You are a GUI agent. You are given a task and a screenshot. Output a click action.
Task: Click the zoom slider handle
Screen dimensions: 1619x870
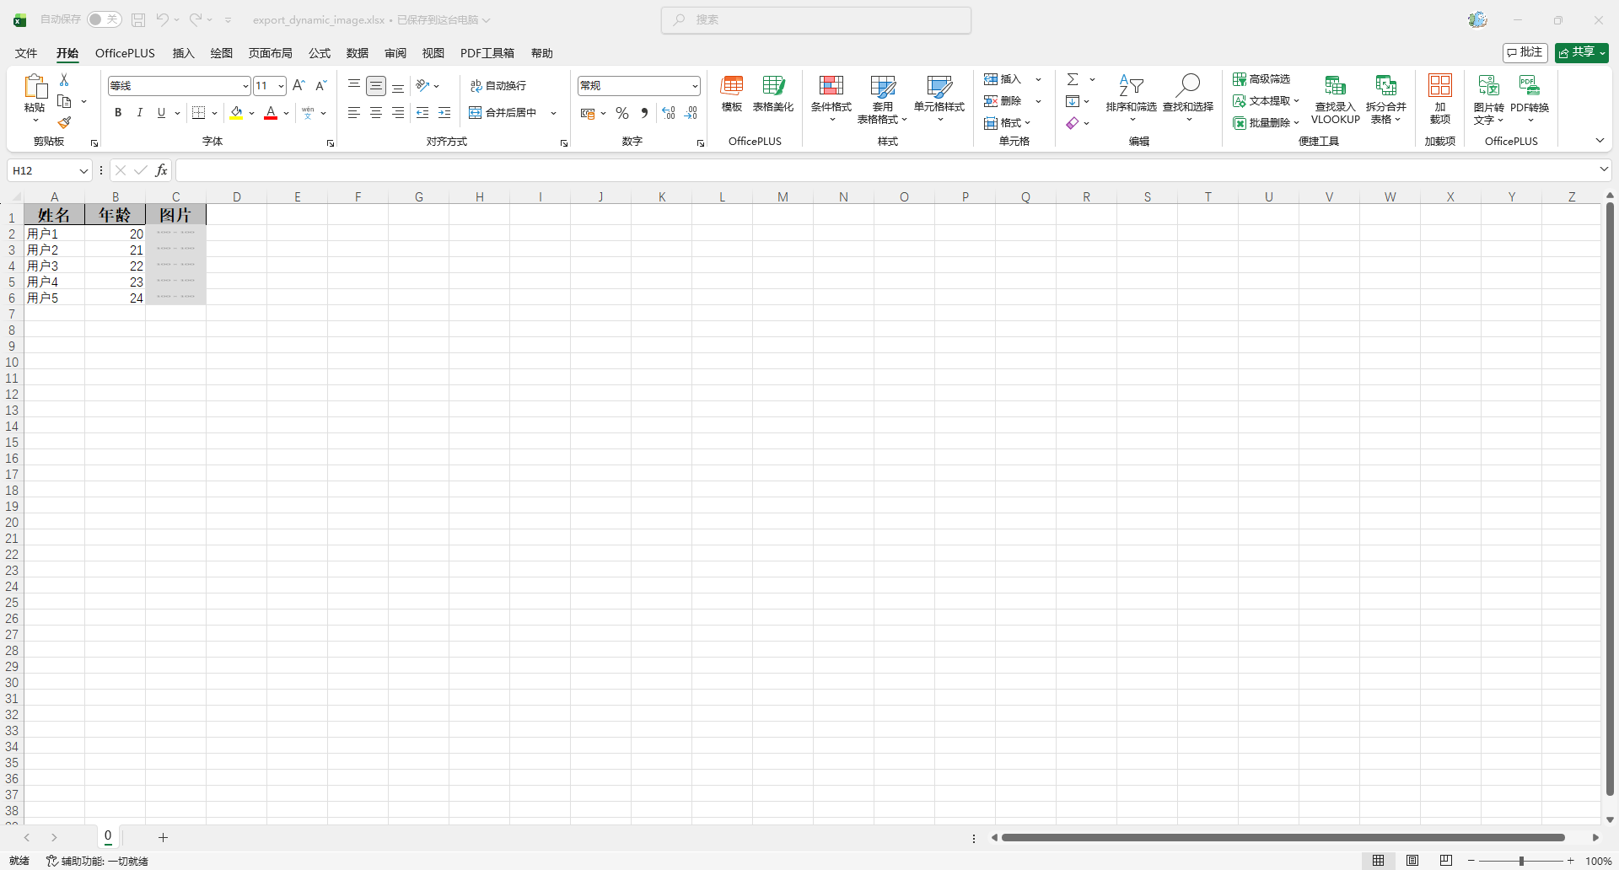tap(1521, 861)
